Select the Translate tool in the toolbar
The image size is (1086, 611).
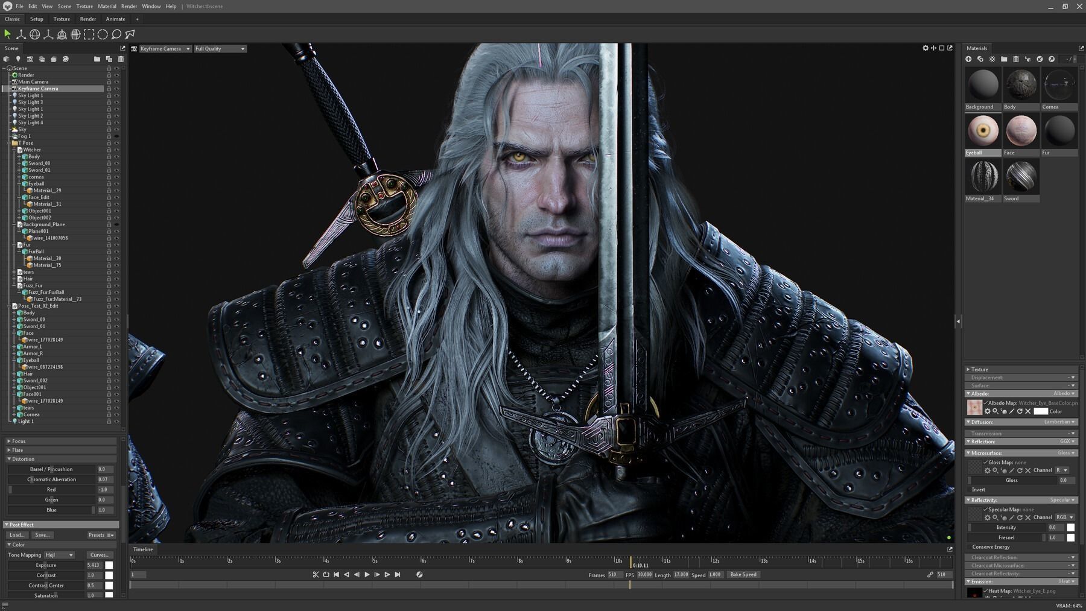coord(21,34)
